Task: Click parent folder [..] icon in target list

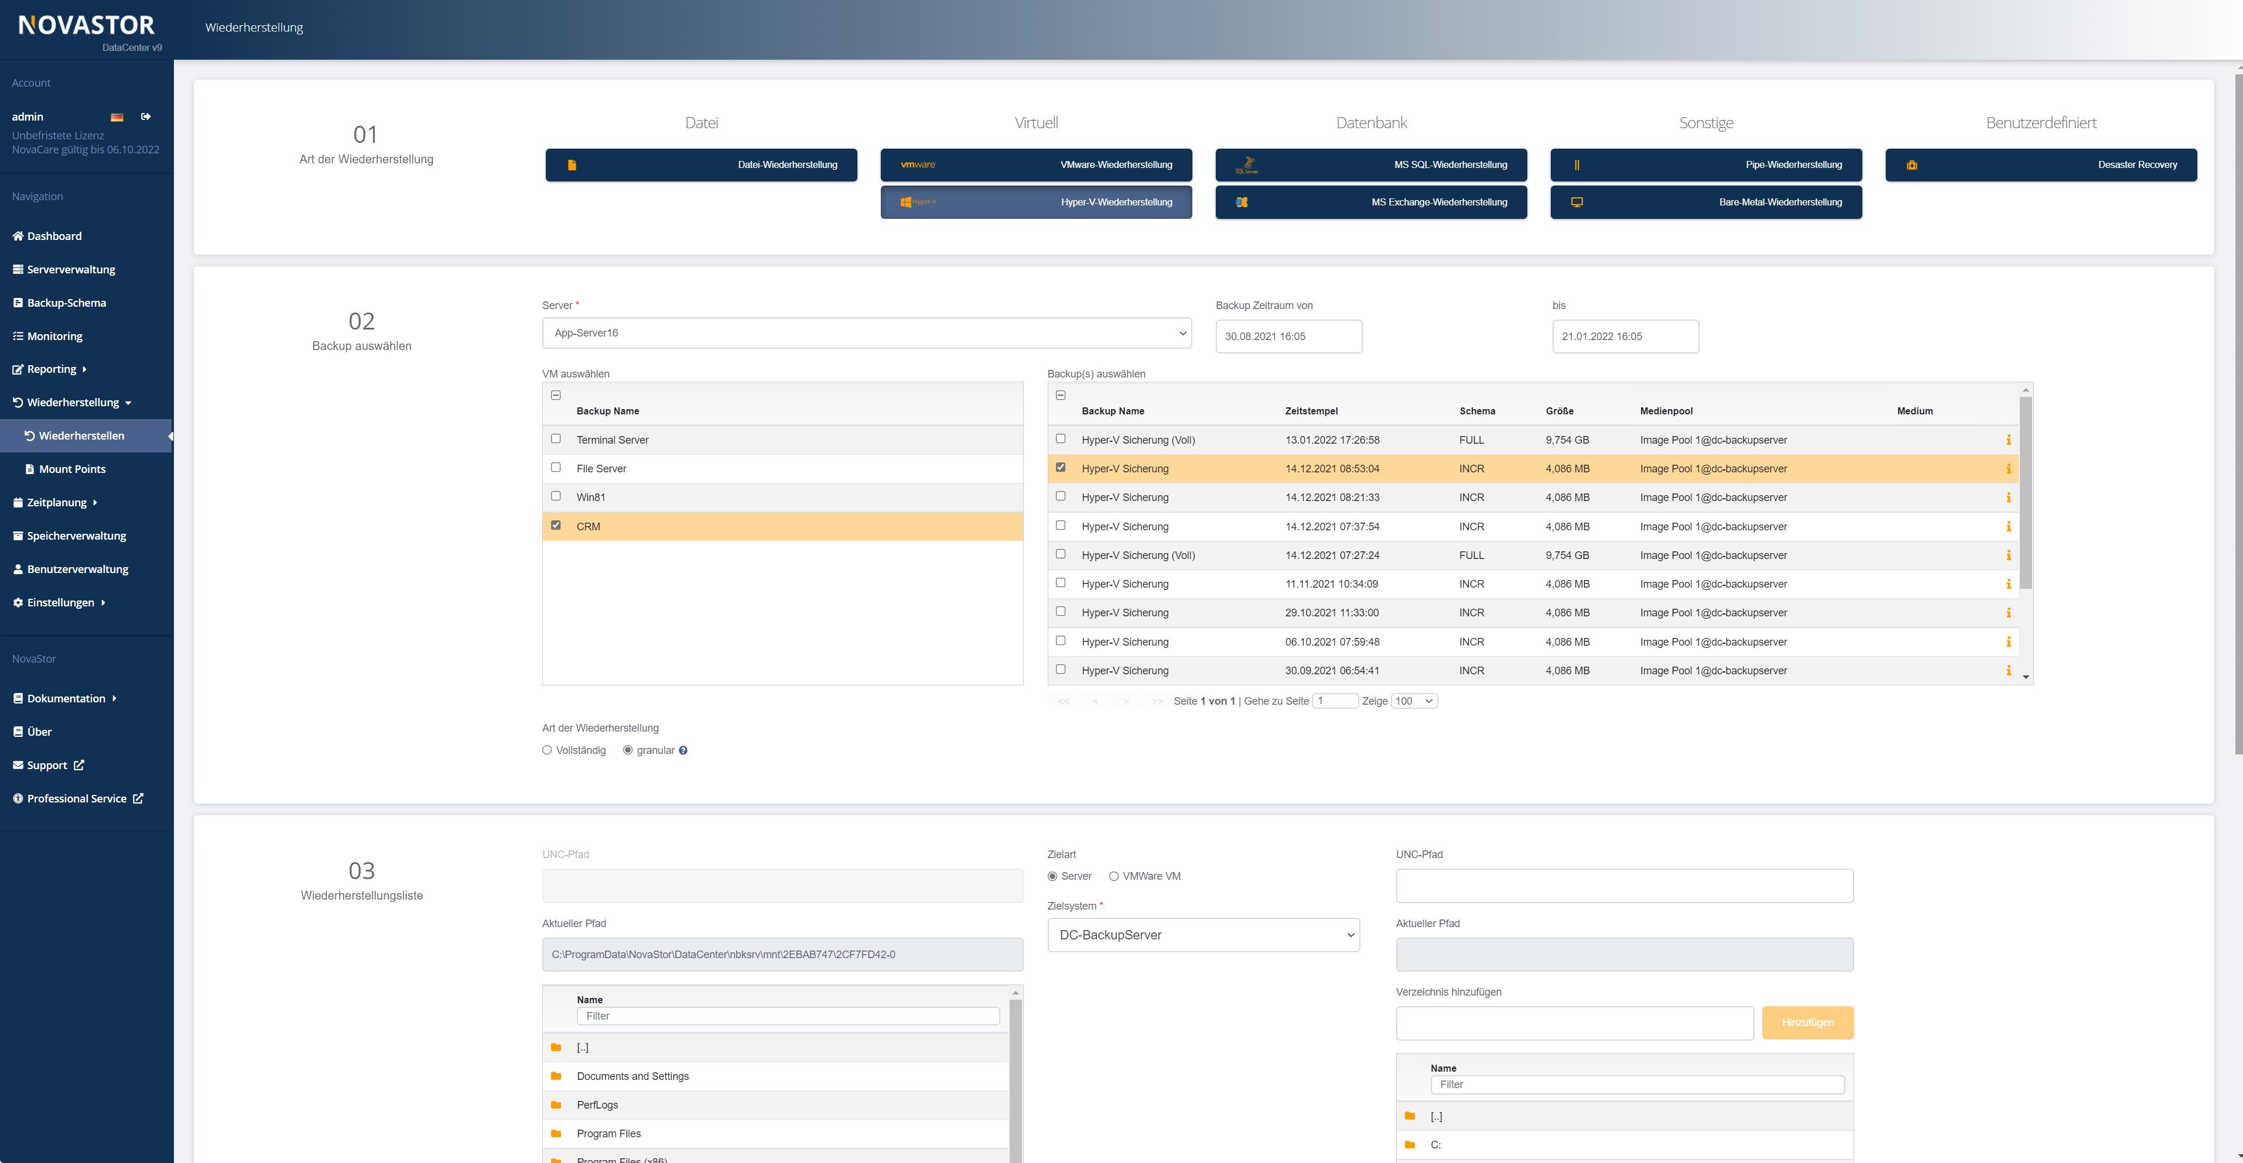Action: click(x=1410, y=1116)
